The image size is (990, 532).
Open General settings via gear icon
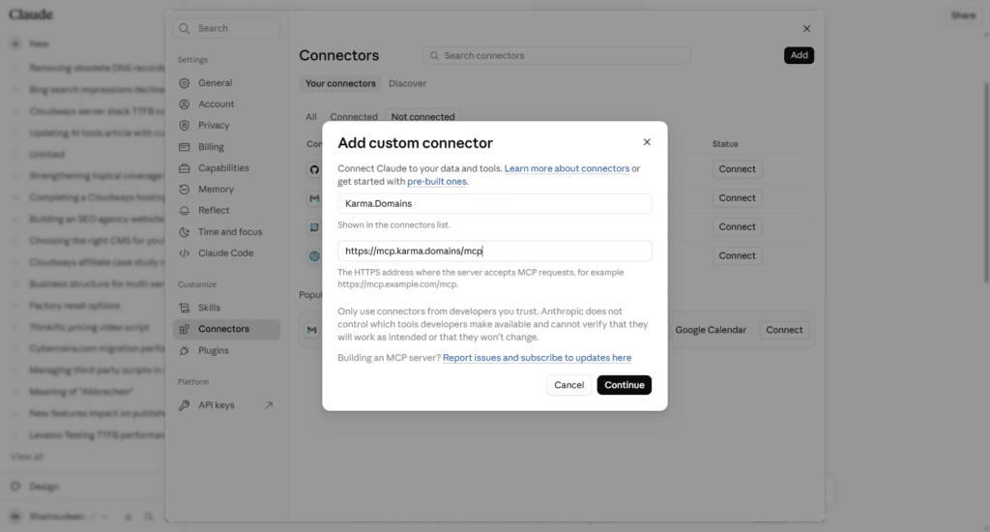point(185,83)
